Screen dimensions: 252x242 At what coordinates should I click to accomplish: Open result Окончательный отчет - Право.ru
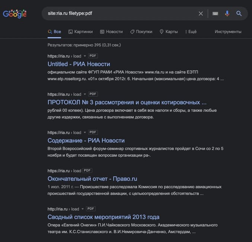[x=92, y=179]
